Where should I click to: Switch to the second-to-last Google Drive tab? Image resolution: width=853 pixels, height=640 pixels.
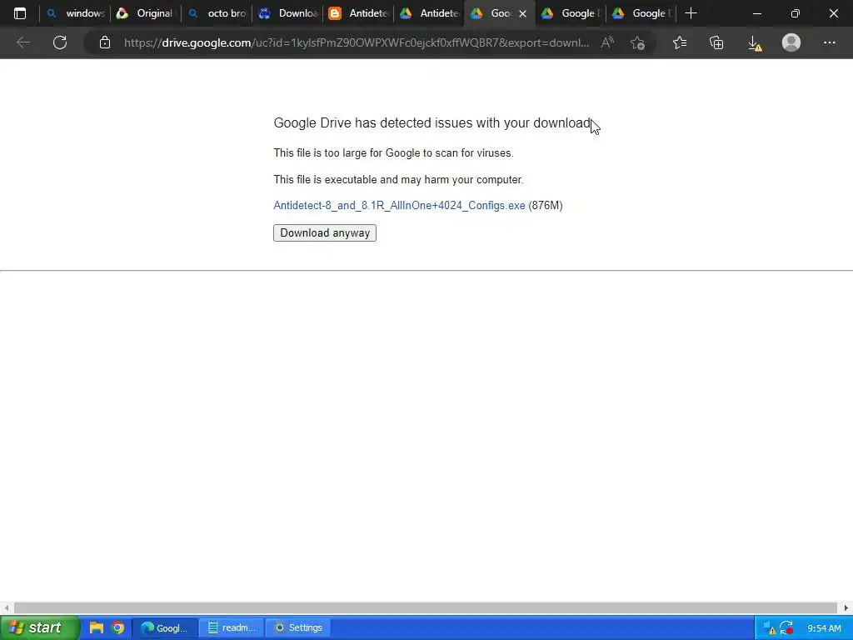pos(570,13)
